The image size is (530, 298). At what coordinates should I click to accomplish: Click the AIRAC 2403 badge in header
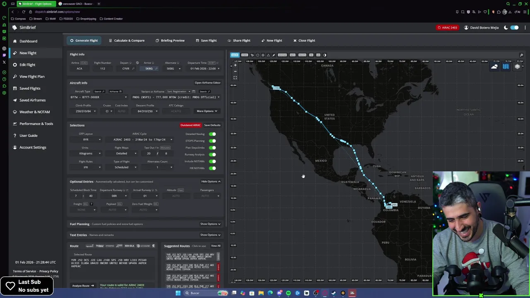point(447,28)
